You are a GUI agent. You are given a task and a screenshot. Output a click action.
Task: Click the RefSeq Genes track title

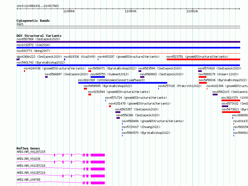point(28,148)
